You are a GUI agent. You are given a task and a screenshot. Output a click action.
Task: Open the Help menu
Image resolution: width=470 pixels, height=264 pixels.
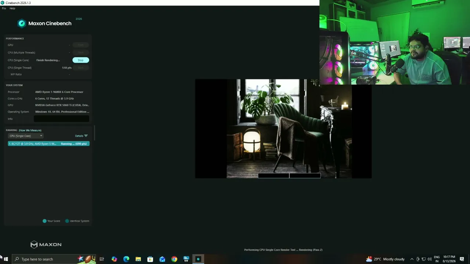[12, 8]
